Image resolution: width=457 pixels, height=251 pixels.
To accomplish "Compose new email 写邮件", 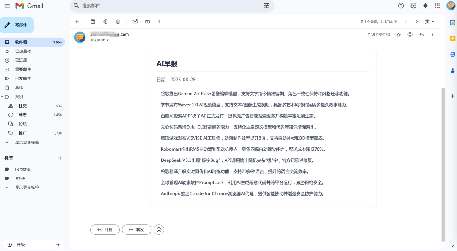I will point(17,25).
